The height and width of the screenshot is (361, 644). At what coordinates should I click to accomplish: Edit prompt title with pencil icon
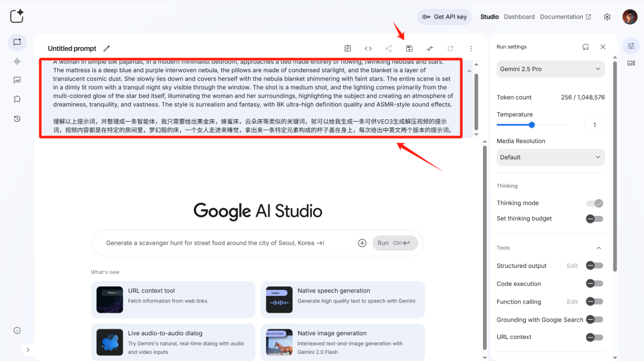(x=106, y=48)
